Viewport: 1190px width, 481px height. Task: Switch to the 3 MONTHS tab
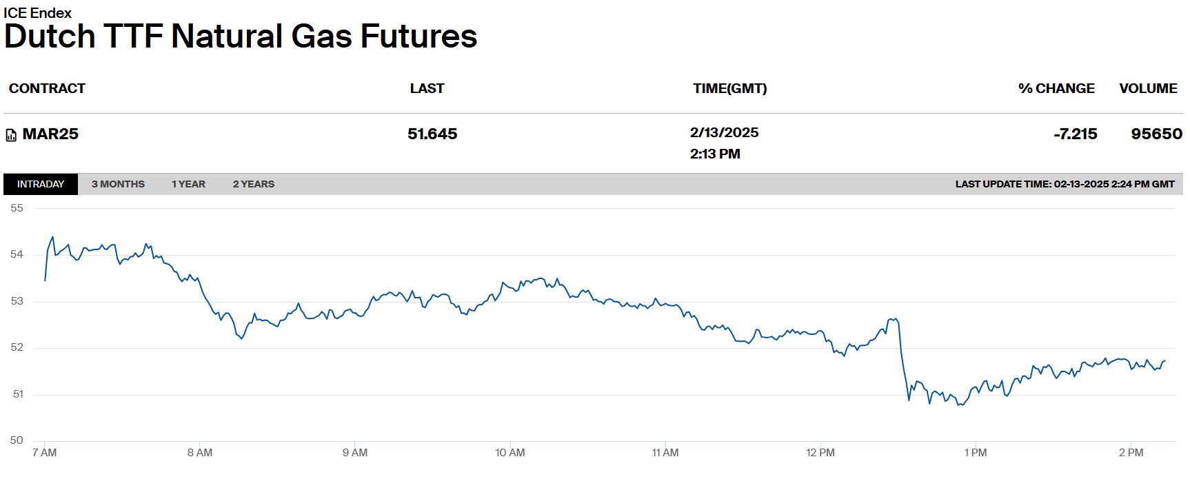118,184
